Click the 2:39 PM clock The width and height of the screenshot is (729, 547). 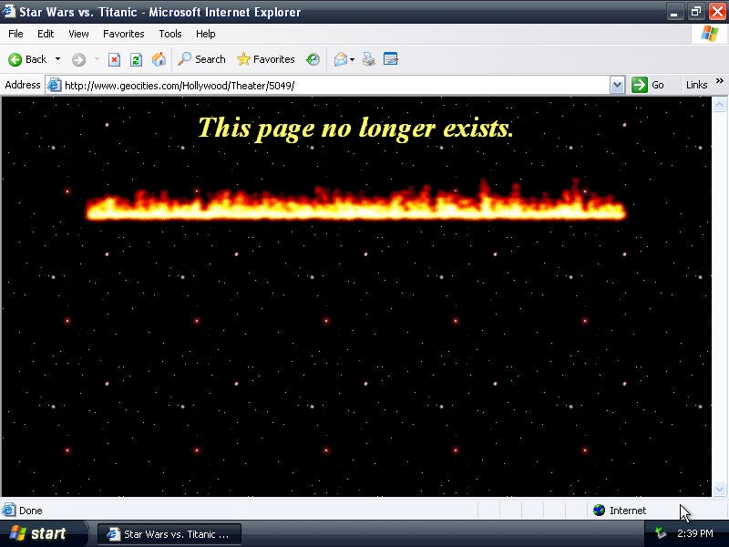pyautogui.click(x=695, y=533)
